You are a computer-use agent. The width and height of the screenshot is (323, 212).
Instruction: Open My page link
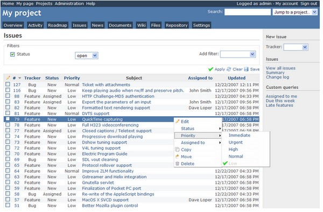pyautogui.click(x=25, y=4)
